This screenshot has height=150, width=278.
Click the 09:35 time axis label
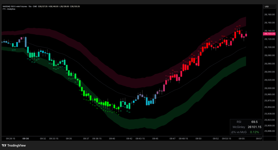pyautogui.click(x=69, y=138)
